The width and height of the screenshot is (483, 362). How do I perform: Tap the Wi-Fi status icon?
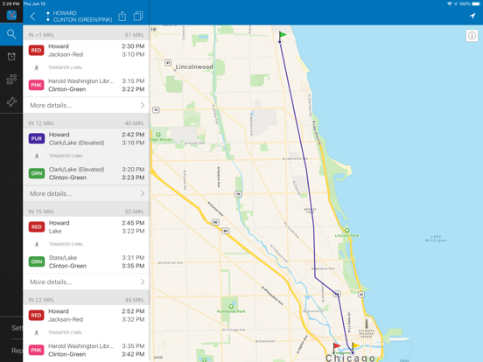click(x=450, y=3)
